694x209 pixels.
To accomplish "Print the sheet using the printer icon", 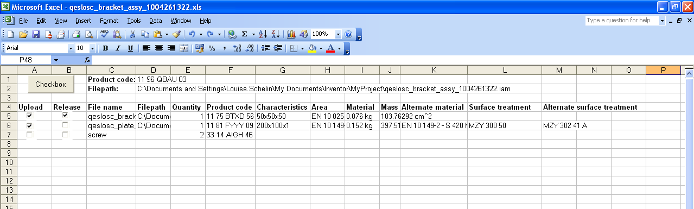I will [x=77, y=34].
